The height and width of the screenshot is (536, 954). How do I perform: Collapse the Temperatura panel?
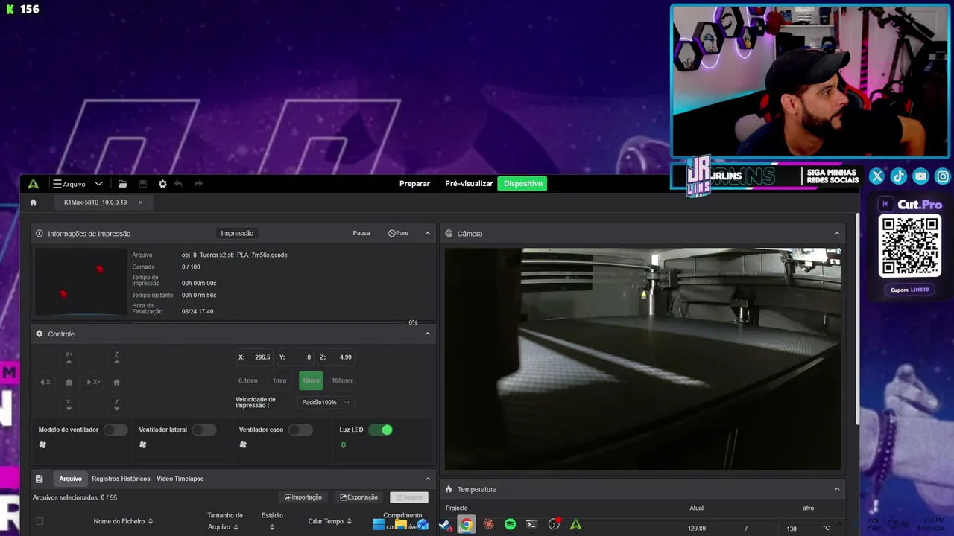(837, 489)
